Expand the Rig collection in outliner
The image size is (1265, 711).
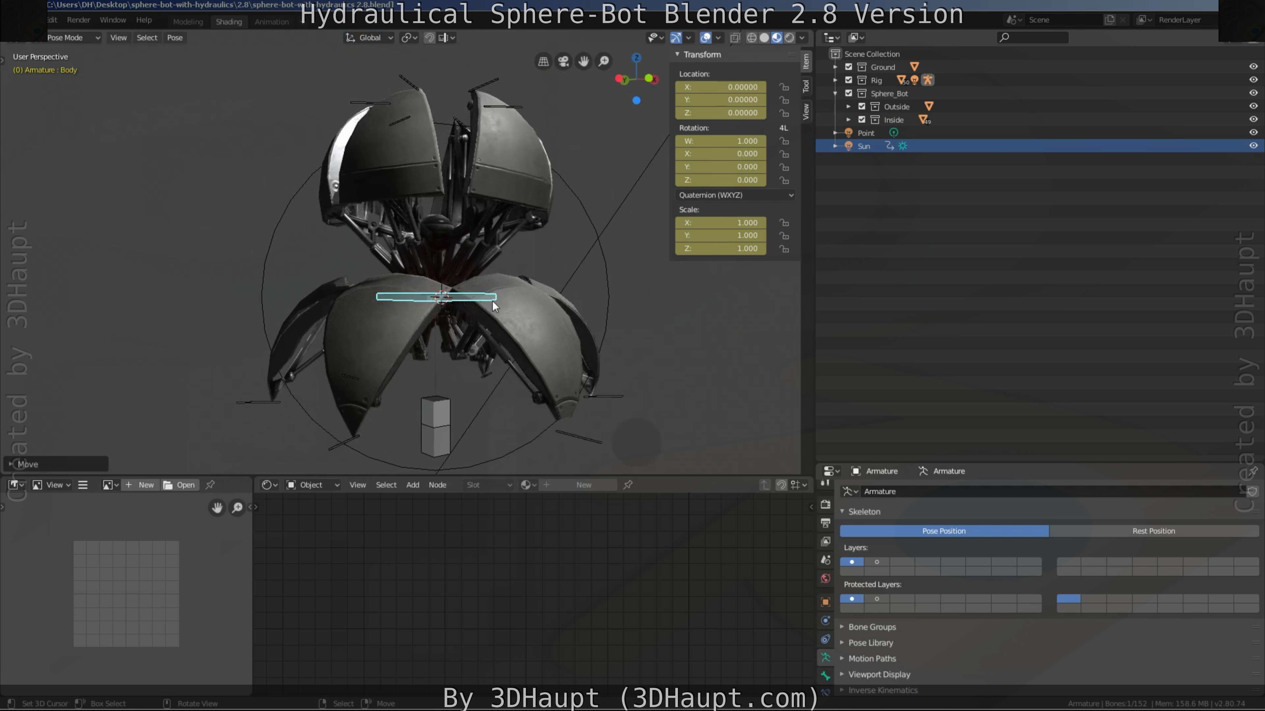[x=835, y=80]
